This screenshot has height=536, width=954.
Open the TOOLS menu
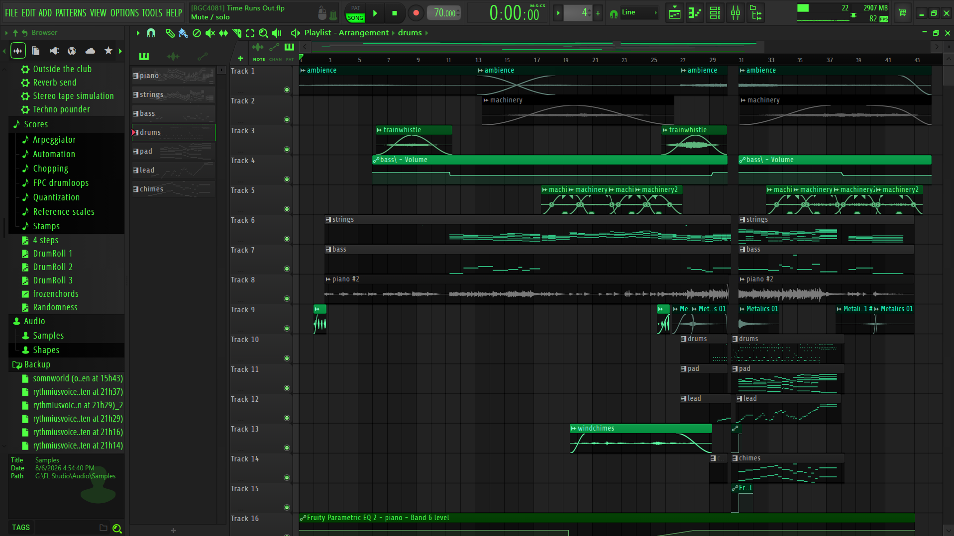152,13
